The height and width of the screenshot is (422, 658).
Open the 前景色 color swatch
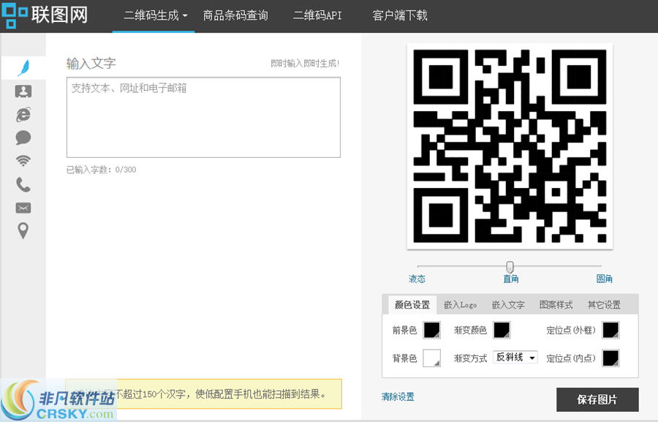point(432,330)
